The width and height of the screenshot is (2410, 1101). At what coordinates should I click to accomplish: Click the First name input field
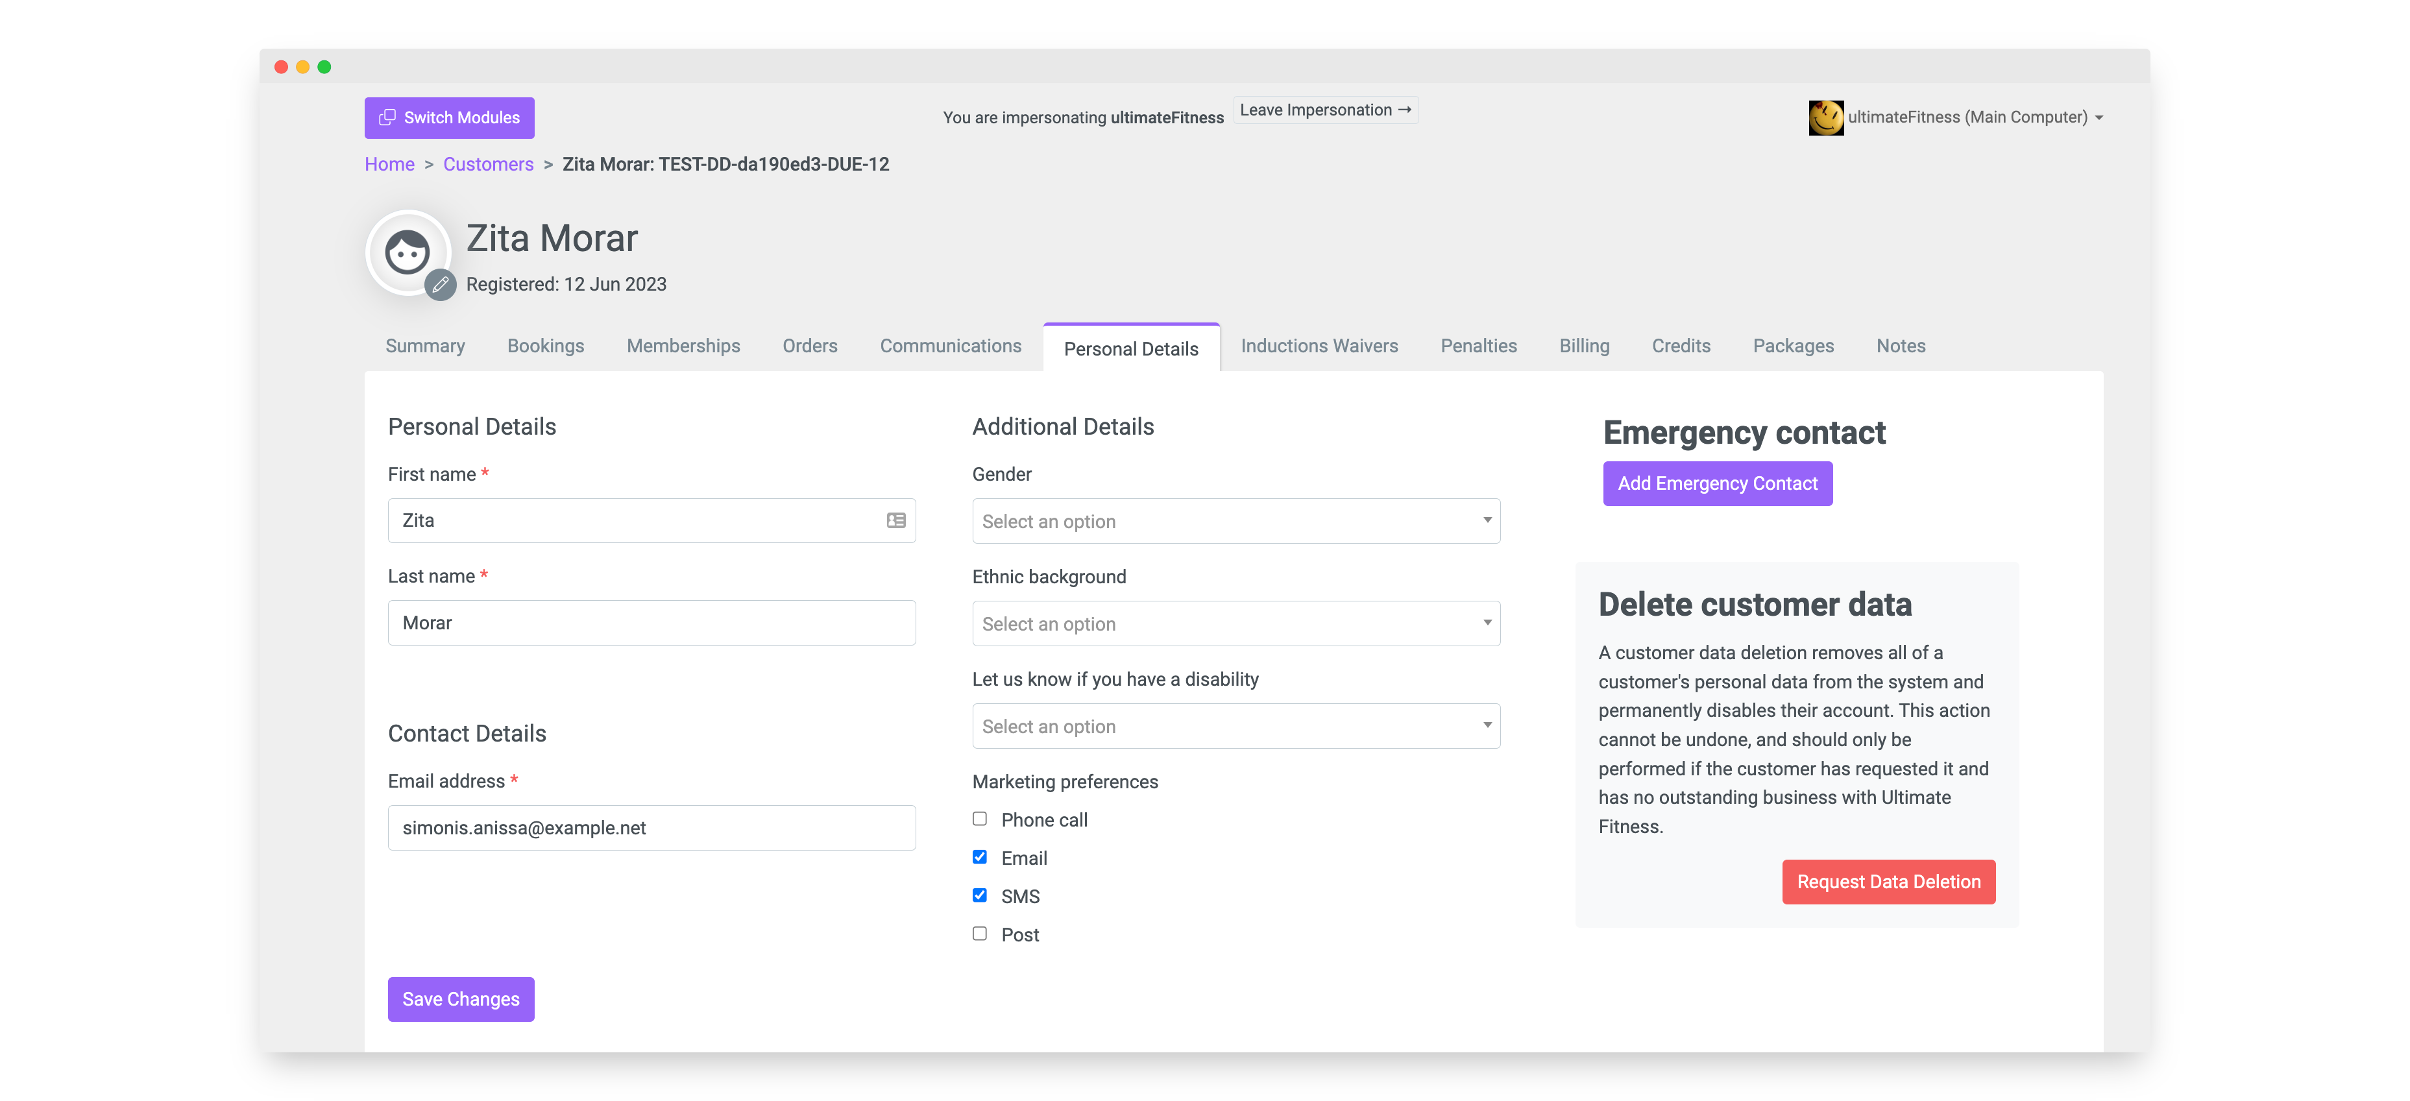point(651,520)
